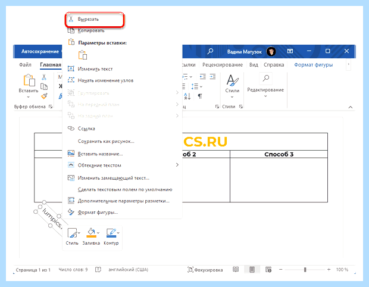Screen dimensions: 369x287
Task: Click Страница 1 из 1 in status bar
Action: (33, 270)
